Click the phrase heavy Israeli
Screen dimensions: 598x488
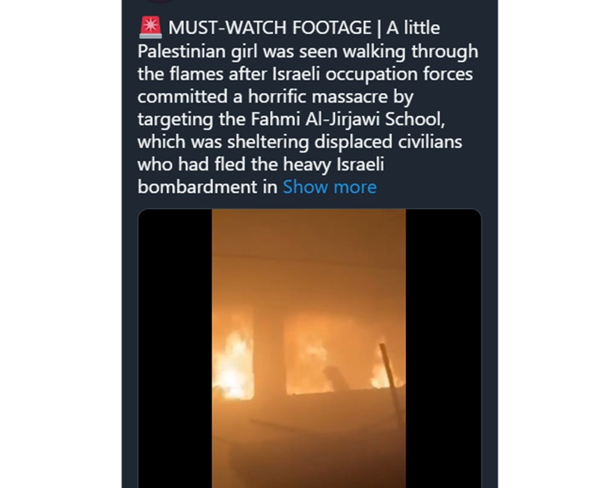333,165
